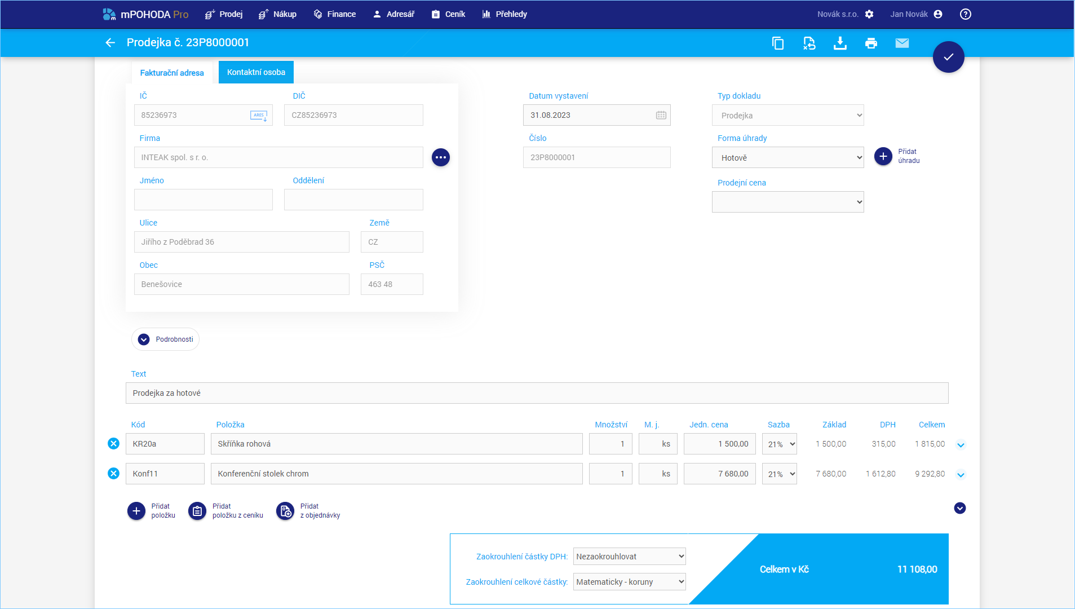Print the receipt with printer icon
This screenshot has height=609, width=1075.
coord(871,43)
